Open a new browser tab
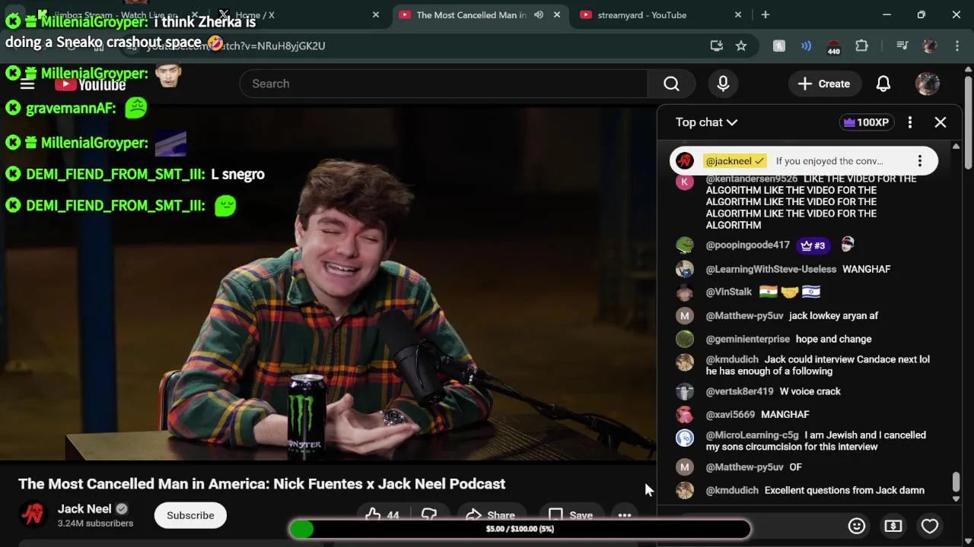Viewport: 974px width, 547px height. (766, 14)
